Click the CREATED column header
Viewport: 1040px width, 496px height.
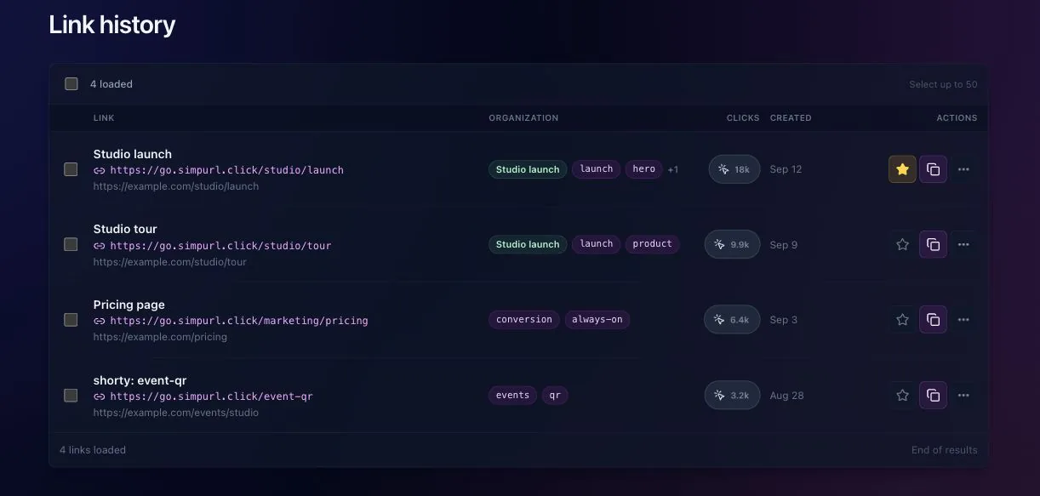click(791, 118)
